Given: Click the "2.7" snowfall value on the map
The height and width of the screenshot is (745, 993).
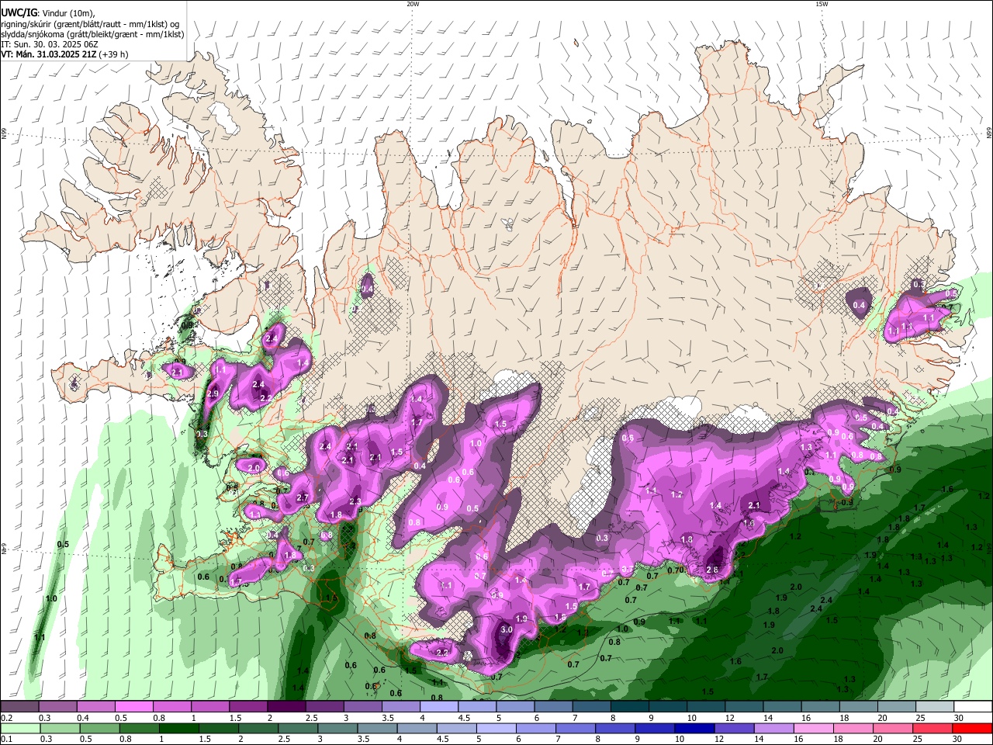Looking at the screenshot, I should coord(303,497).
